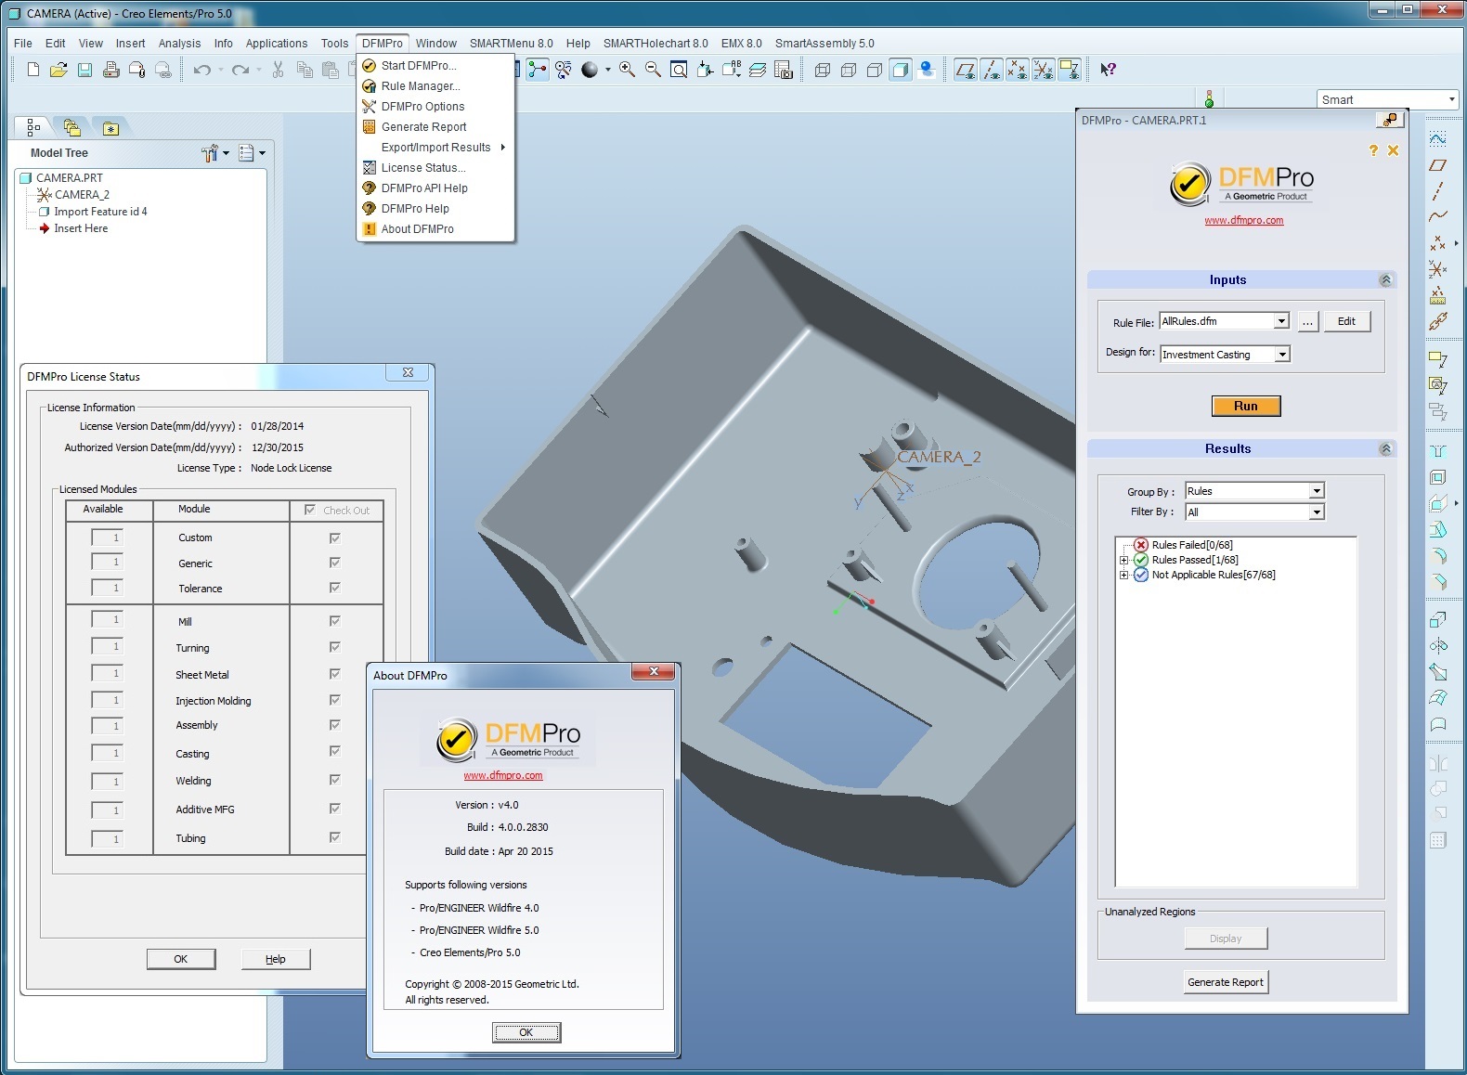
Task: Toggle coordinate systems display icon
Action: pyautogui.click(x=1044, y=70)
